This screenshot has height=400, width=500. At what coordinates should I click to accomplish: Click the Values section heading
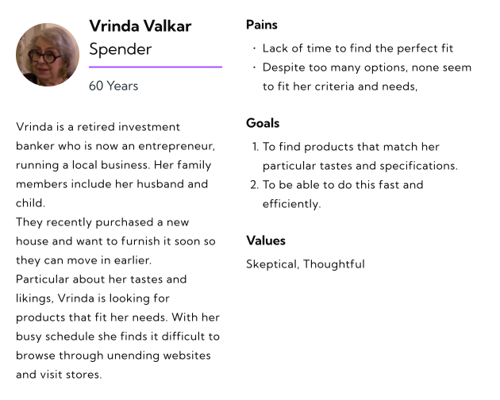pyautogui.click(x=266, y=240)
